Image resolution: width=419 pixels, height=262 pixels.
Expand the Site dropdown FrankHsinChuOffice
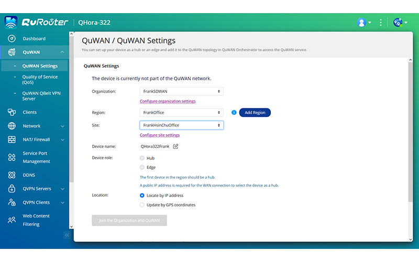point(181,126)
